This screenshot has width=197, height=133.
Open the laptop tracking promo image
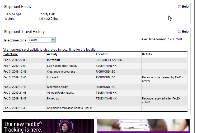point(143,126)
